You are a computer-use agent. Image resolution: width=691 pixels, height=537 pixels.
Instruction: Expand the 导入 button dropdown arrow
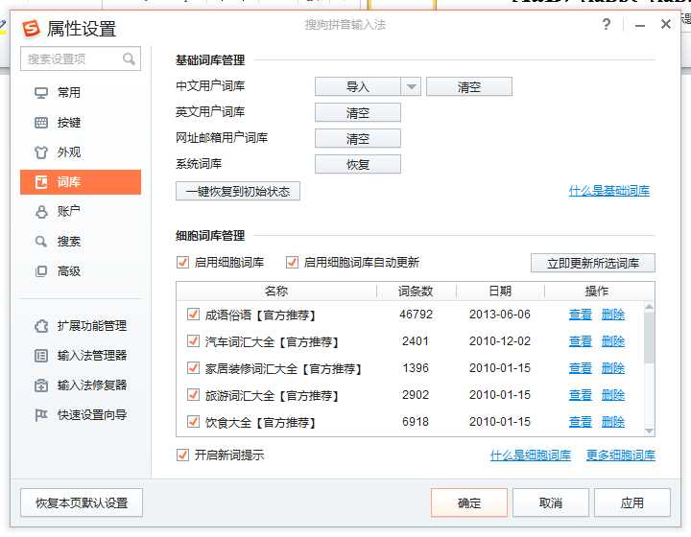pyautogui.click(x=411, y=86)
